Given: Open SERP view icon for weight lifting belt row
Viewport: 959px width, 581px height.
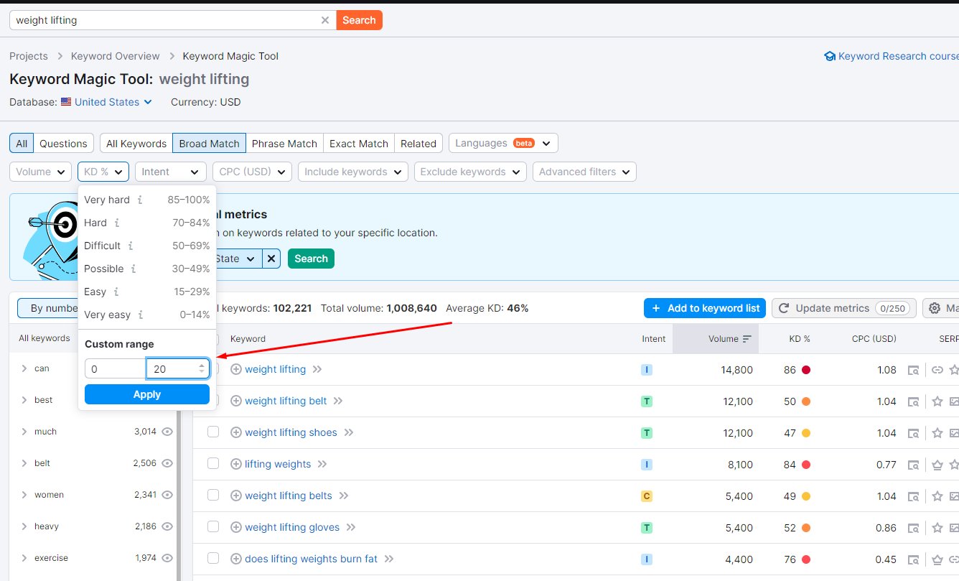Looking at the screenshot, I should pos(913,401).
